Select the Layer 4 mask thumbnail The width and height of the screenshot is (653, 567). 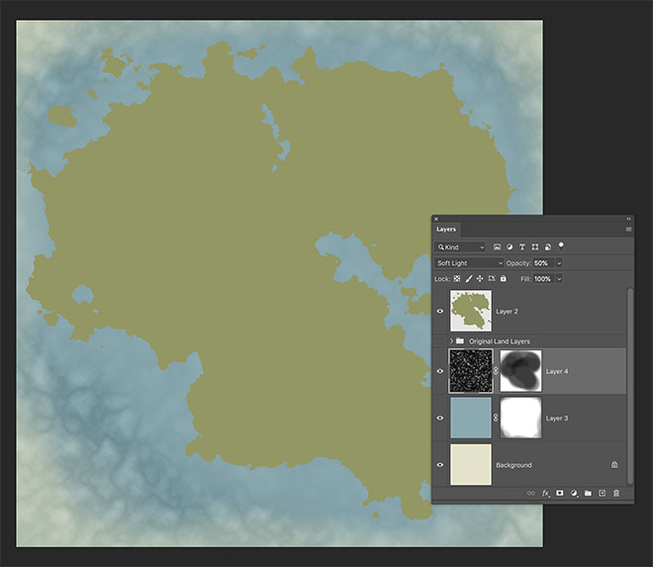pos(521,371)
